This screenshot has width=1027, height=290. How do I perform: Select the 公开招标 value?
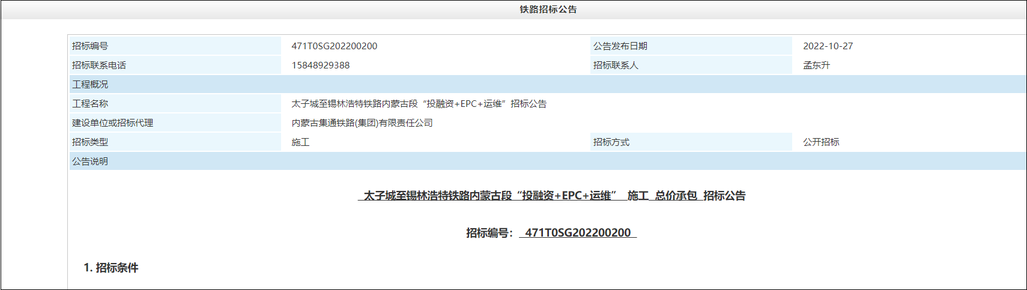tap(821, 142)
